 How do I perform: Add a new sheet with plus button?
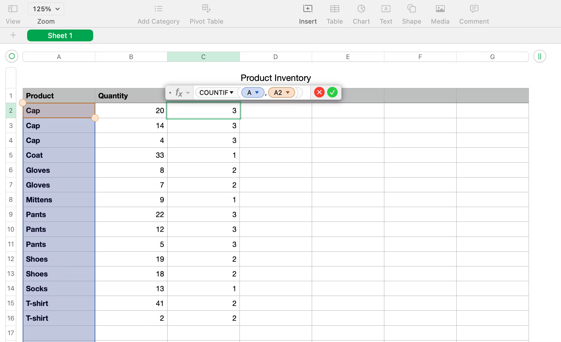point(13,35)
